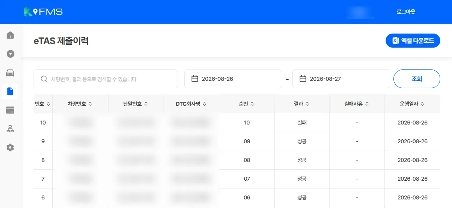Click the 실패 result in row 10
This screenshot has height=208, width=452.
coord(302,123)
